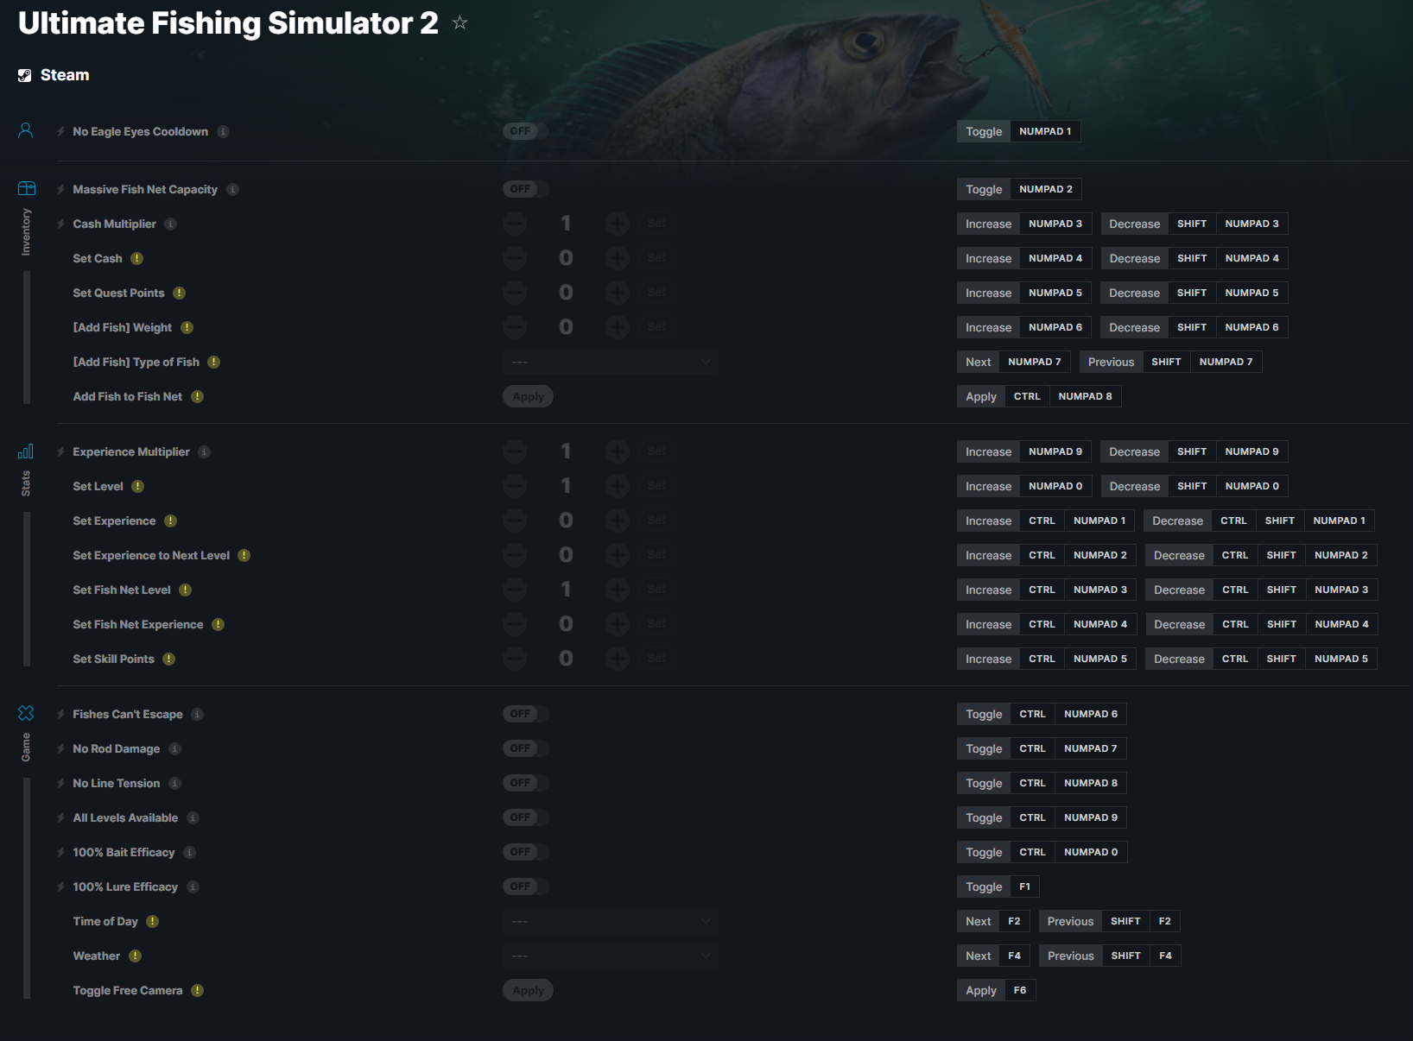Click the favorite star next to game title
The width and height of the screenshot is (1413, 1041).
(x=459, y=23)
